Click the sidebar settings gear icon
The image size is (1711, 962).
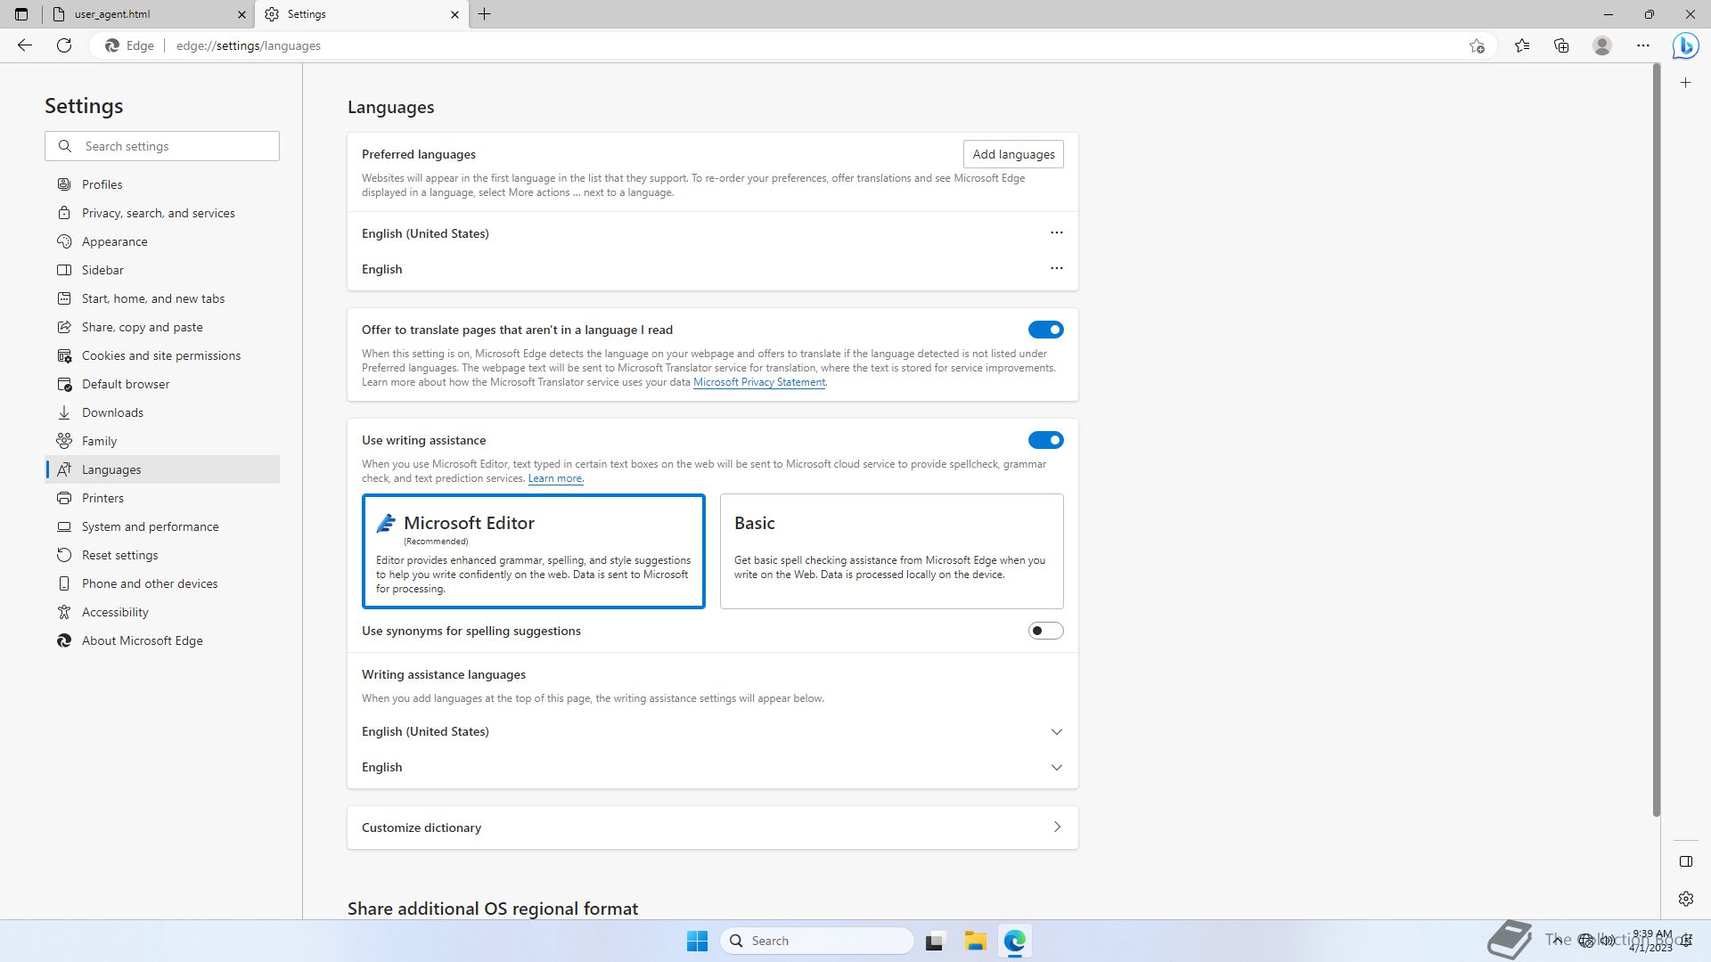click(1685, 899)
